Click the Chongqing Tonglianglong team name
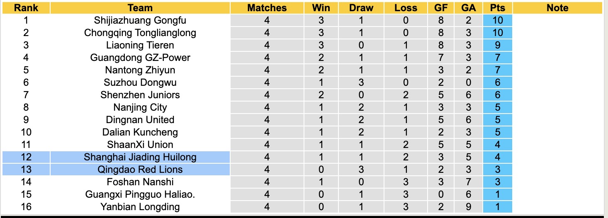This screenshot has width=608, height=218. click(x=140, y=33)
